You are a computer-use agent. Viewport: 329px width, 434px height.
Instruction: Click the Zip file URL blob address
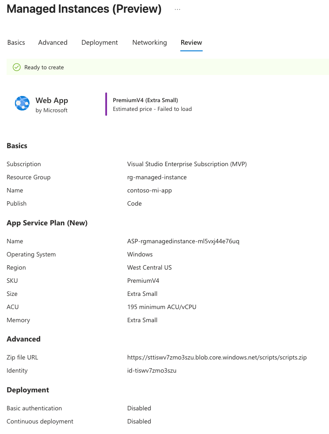click(217, 357)
